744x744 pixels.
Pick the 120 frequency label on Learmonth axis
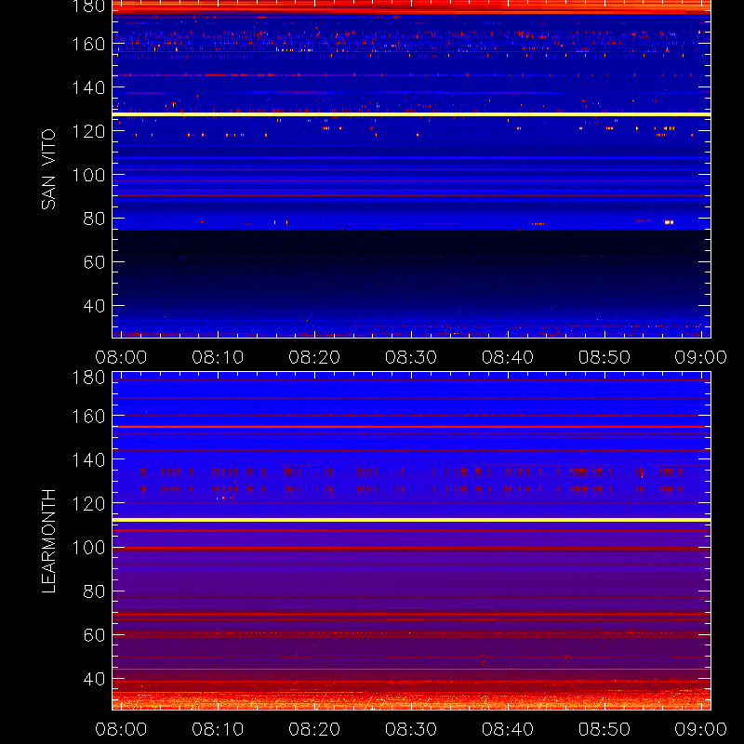pyautogui.click(x=88, y=503)
